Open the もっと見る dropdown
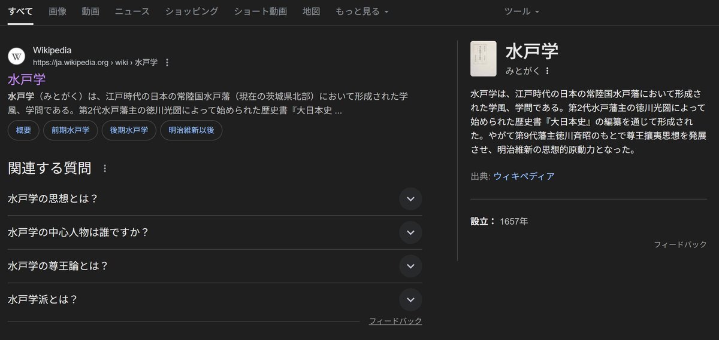Image resolution: width=719 pixels, height=340 pixels. click(362, 11)
